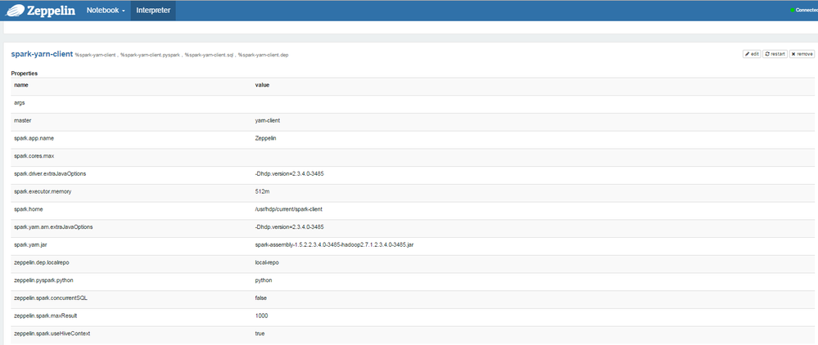
Task: Select the '512m' memory value
Action: click(262, 191)
